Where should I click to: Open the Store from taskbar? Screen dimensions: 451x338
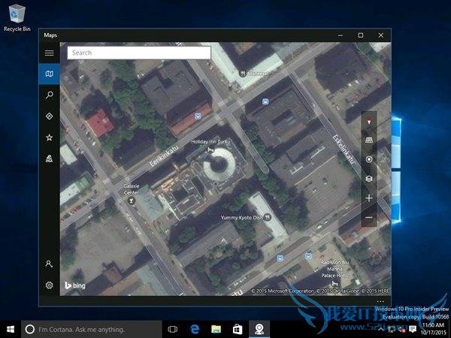coord(238,330)
